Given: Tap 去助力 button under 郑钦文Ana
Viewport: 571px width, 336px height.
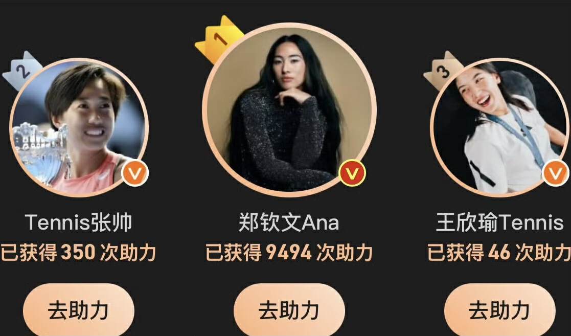Looking at the screenshot, I should (x=289, y=311).
